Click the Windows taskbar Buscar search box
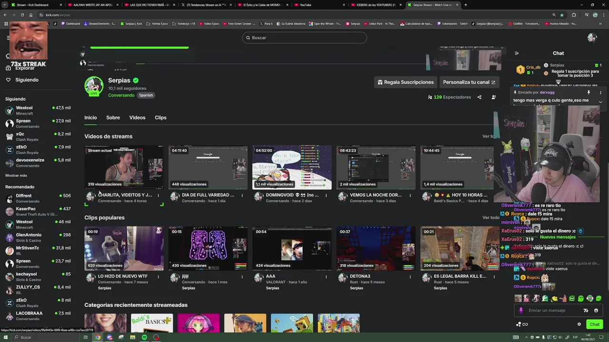The height and width of the screenshot is (342, 609). [x=45, y=337]
